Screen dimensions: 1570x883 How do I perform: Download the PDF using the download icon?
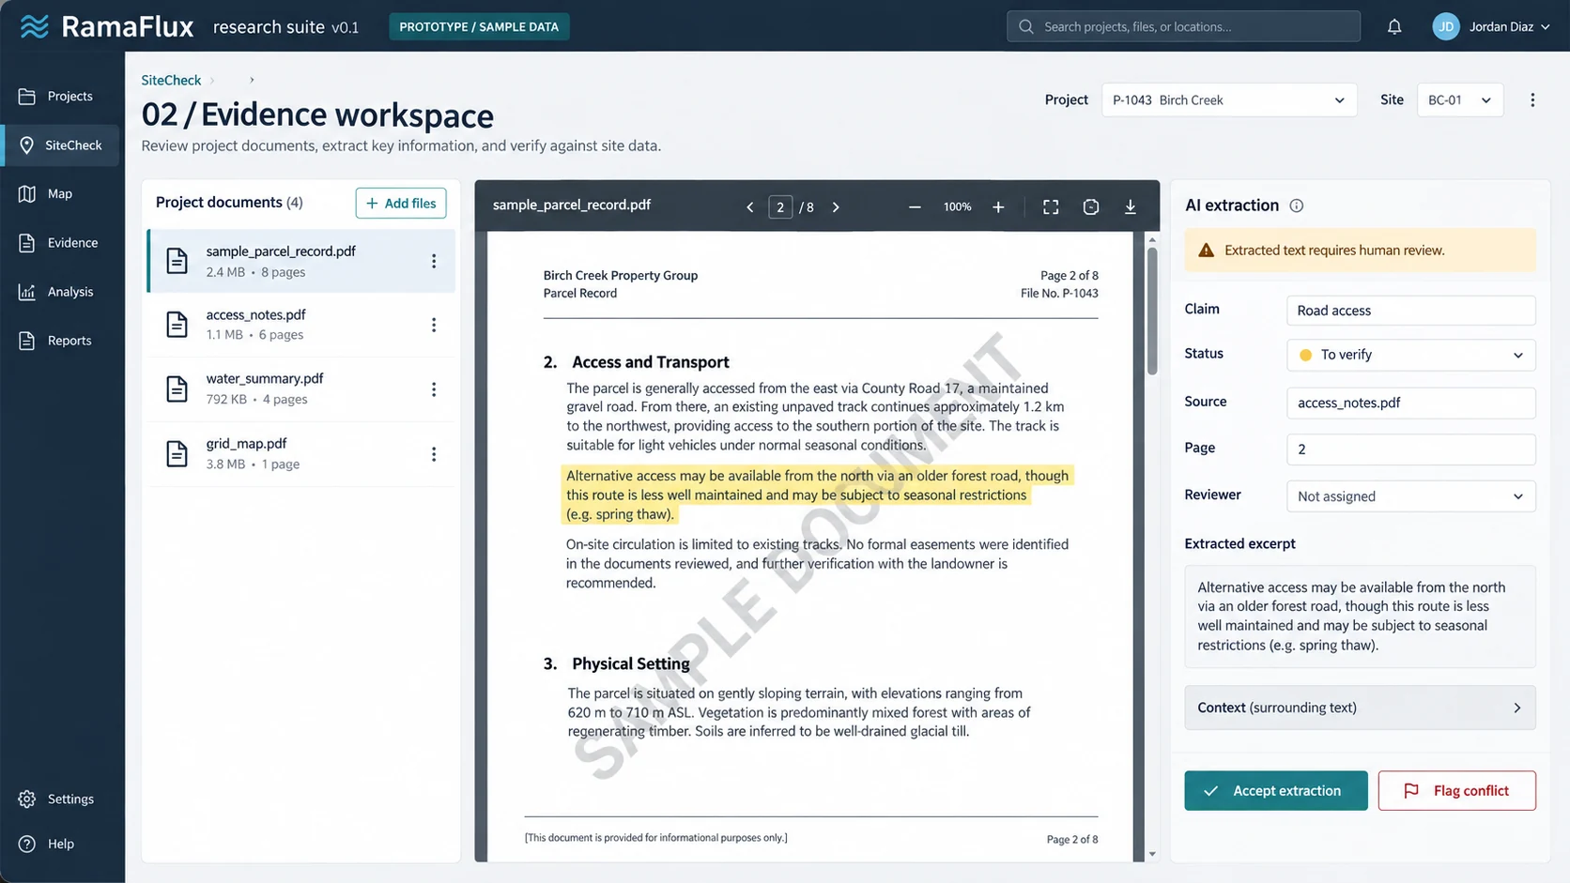coord(1130,206)
